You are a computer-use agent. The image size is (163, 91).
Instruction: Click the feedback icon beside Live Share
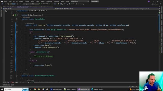tap(161, 4)
